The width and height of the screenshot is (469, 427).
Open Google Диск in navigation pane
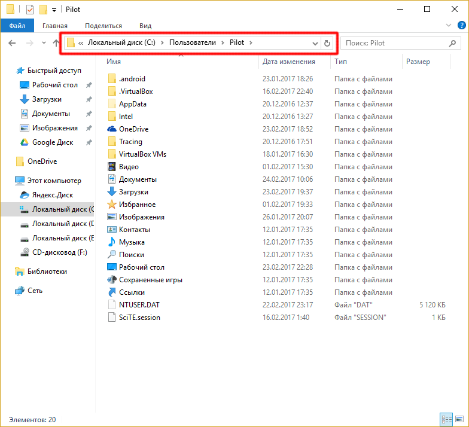click(x=53, y=142)
